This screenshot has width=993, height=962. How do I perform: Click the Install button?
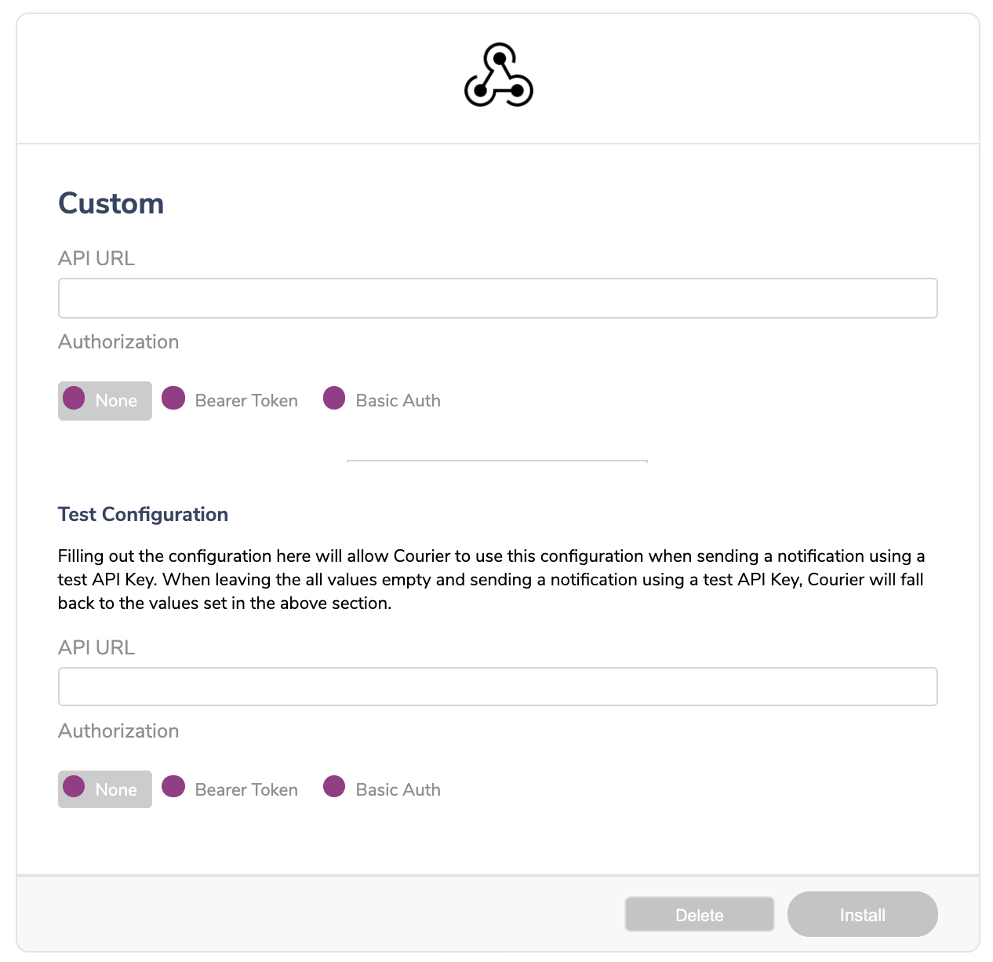pyautogui.click(x=863, y=914)
